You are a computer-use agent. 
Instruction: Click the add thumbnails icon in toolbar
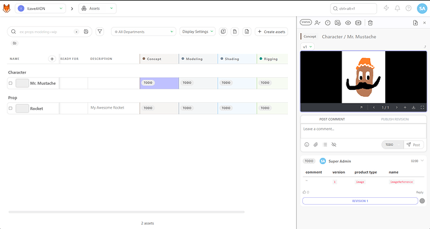tap(223, 32)
